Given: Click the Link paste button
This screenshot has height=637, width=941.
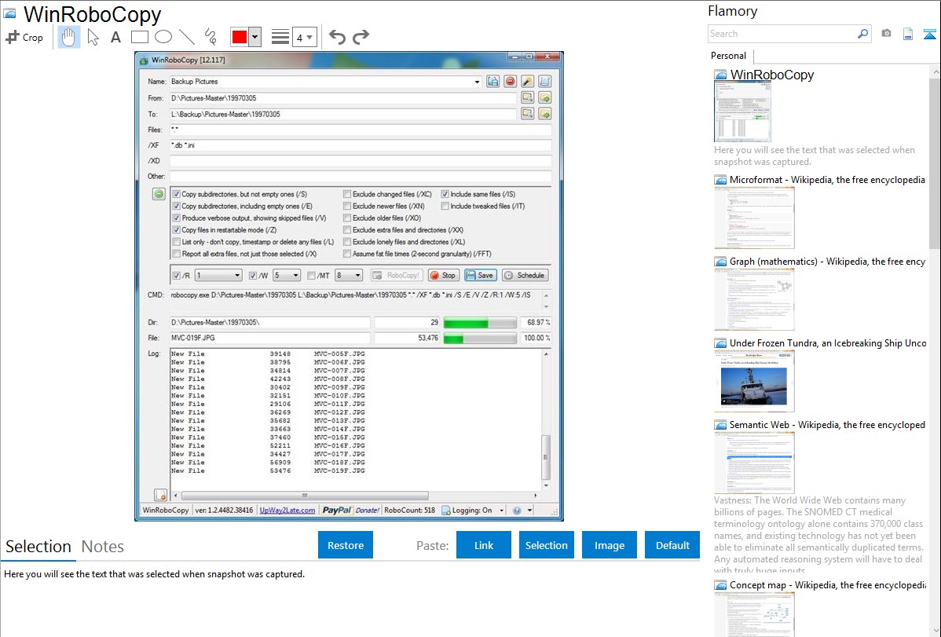Looking at the screenshot, I should tap(484, 545).
